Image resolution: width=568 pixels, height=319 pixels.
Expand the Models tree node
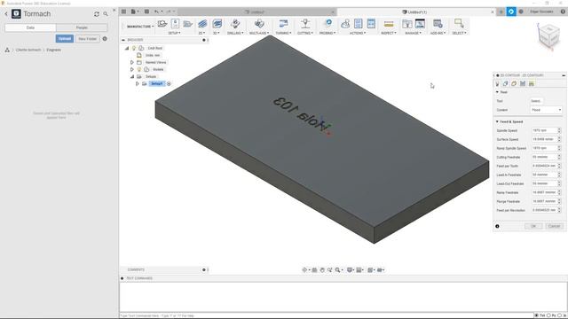pos(132,69)
